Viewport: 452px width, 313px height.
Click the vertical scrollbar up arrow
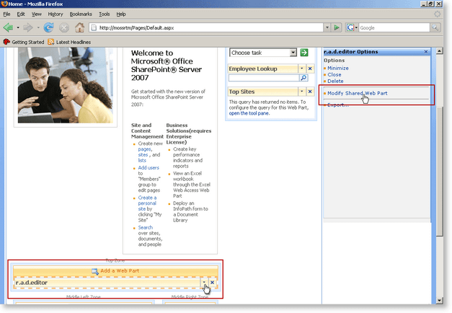click(439, 51)
